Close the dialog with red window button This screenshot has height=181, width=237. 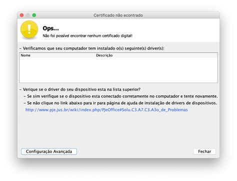click(x=21, y=15)
